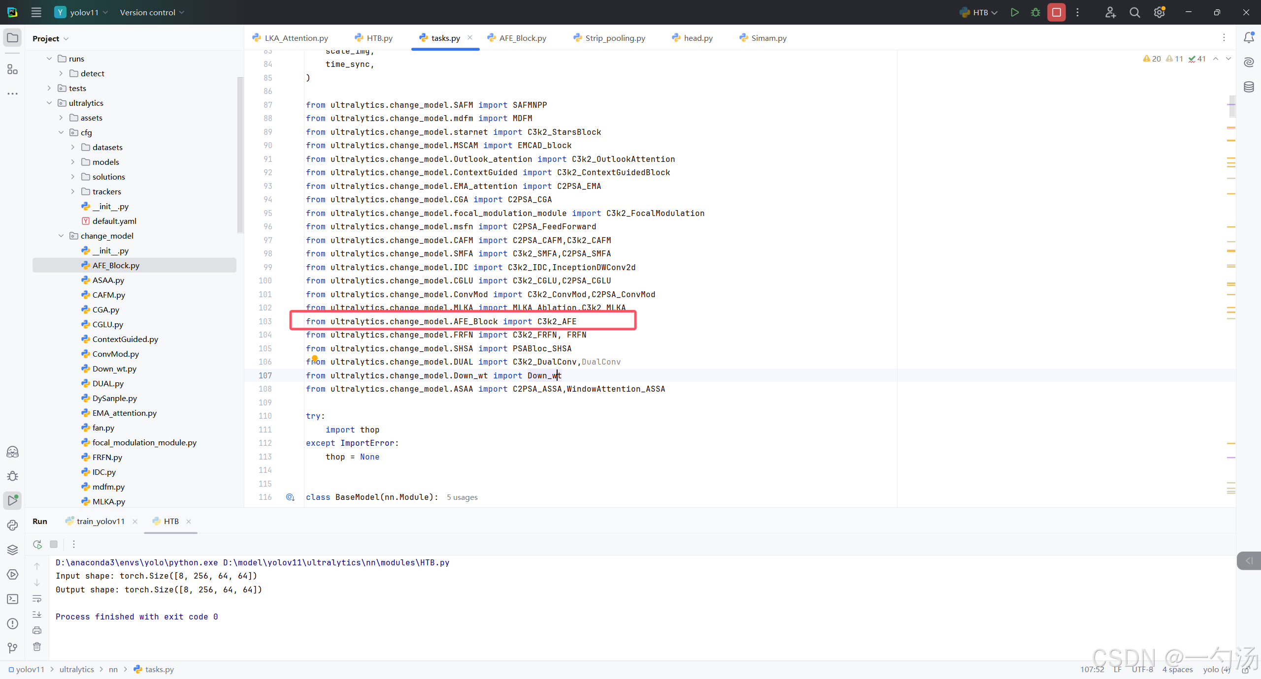
Task: Open DySanple.py in the project tree
Action: pos(114,398)
